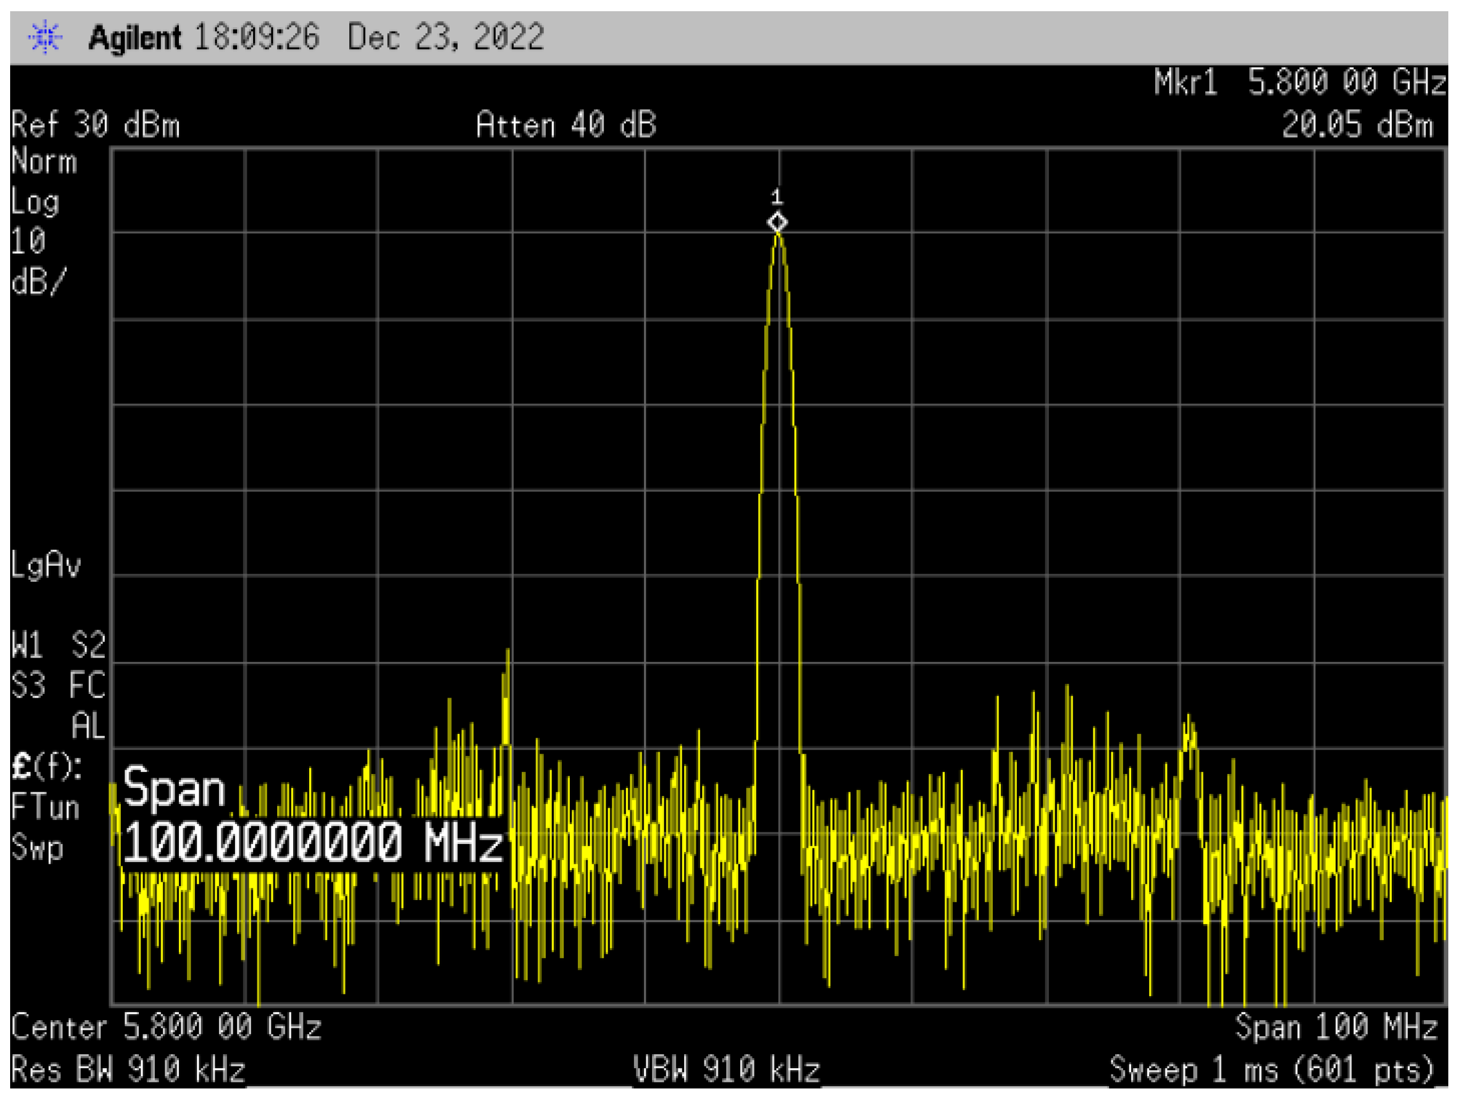Click the 'Atten 40 dB' attenuation readout
Image resolution: width=1459 pixels, height=1097 pixels.
pyautogui.click(x=567, y=124)
